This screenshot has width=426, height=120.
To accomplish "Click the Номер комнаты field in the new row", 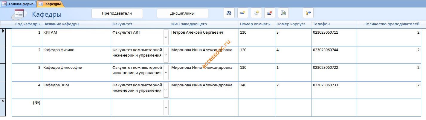I will coord(257,107).
